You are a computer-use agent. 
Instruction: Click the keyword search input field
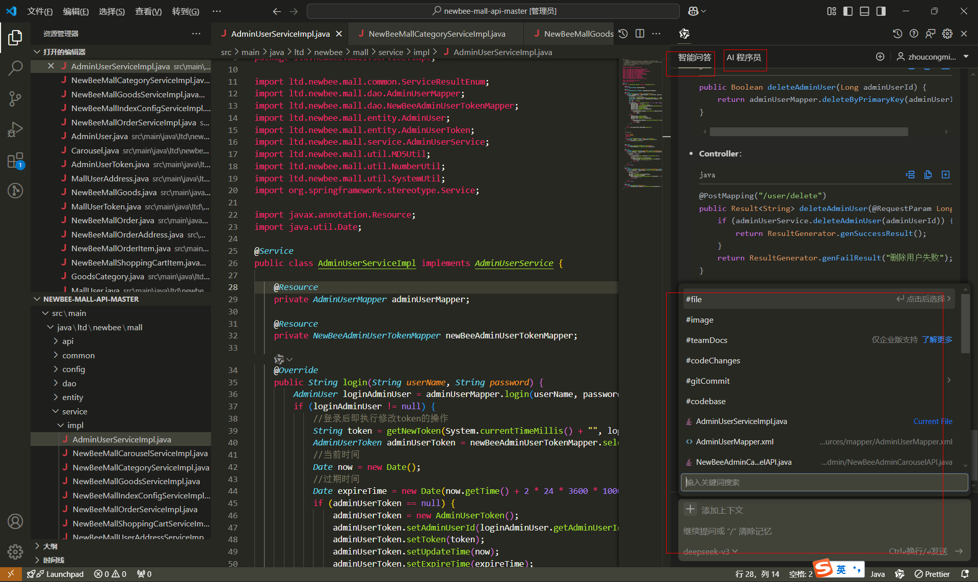[824, 482]
